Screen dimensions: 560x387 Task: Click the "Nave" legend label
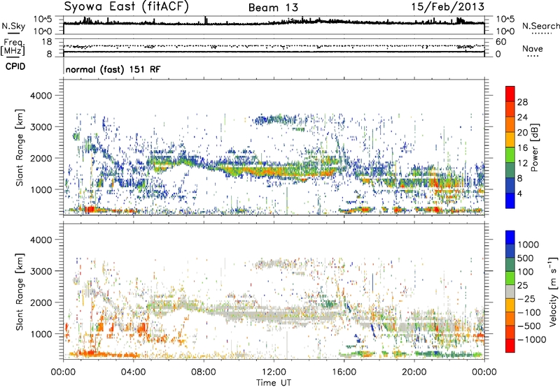(x=533, y=48)
